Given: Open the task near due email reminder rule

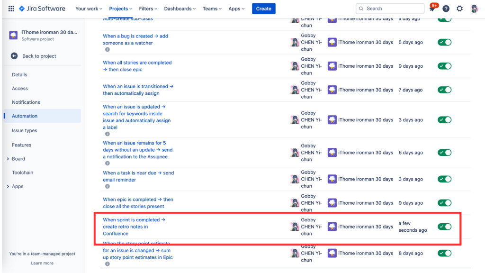Looking at the screenshot, I should click(x=138, y=176).
